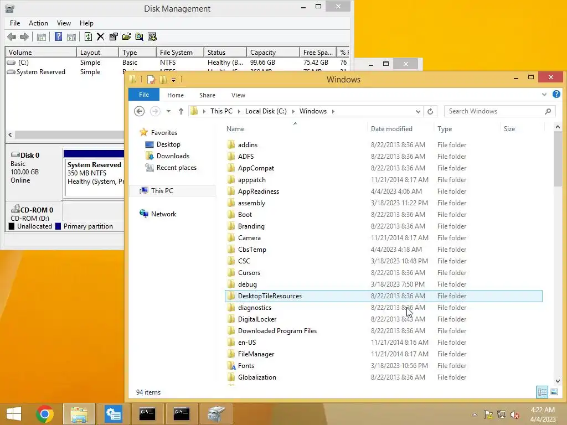Go back using Explorer's Back button
The width and height of the screenshot is (567, 425).
coord(139,111)
